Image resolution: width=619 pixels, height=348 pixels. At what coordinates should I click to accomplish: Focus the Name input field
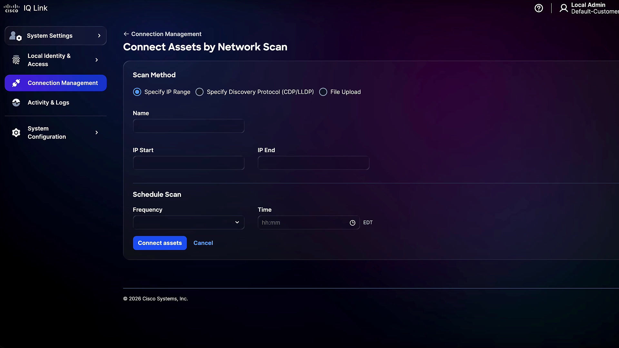(189, 126)
